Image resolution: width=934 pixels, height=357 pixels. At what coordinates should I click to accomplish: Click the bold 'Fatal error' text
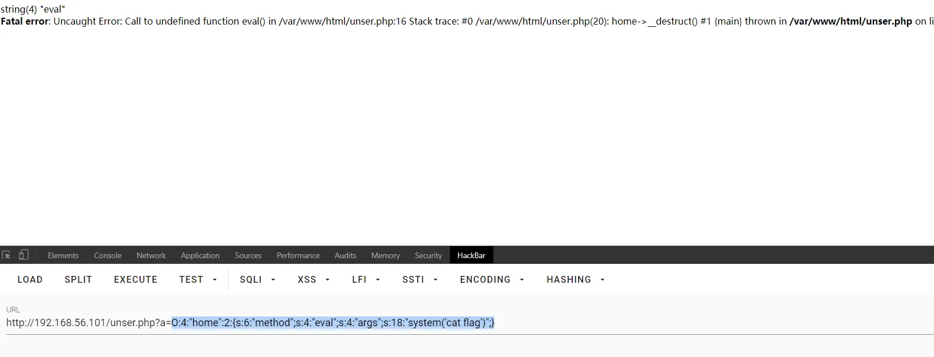coord(26,21)
